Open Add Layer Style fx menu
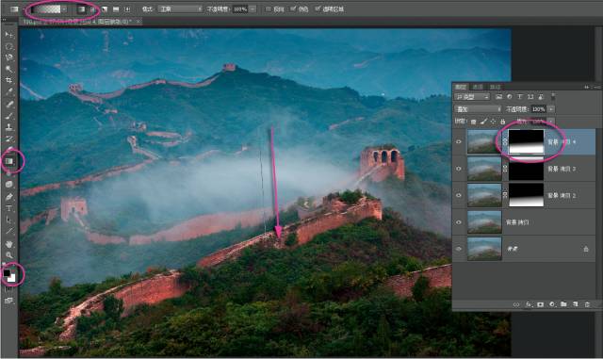The height and width of the screenshot is (359, 603). click(529, 304)
